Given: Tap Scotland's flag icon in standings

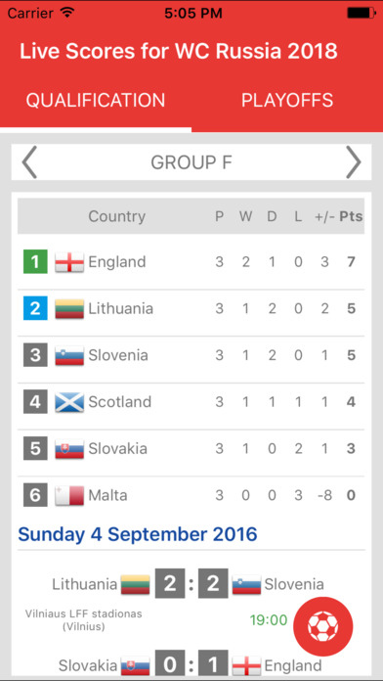Looking at the screenshot, I should pos(69,402).
